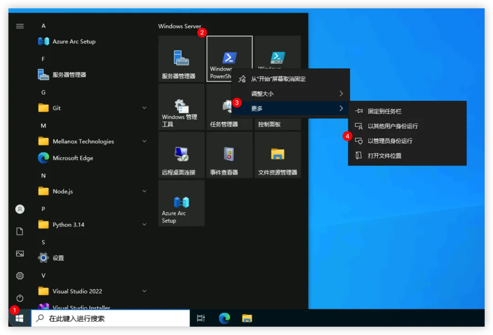Open the Windows PowerShell ISE tile
Image resolution: width=493 pixels, height=335 pixels.
coord(278,52)
